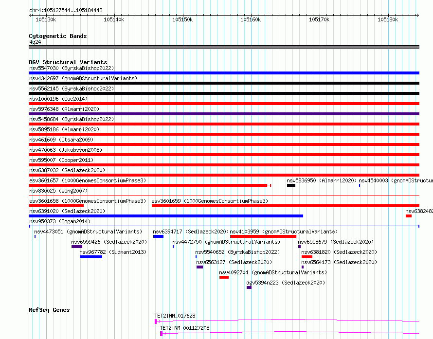
Task: Click nsv4472750 gnomAD variant label
Action: coord(226,242)
